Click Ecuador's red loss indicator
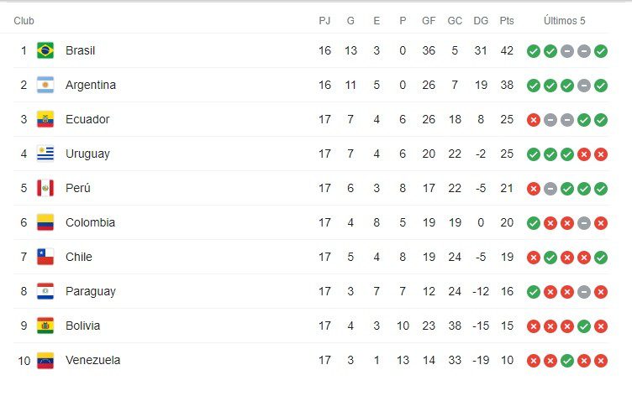Viewport: 632px width, 396px height. pyautogui.click(x=533, y=120)
